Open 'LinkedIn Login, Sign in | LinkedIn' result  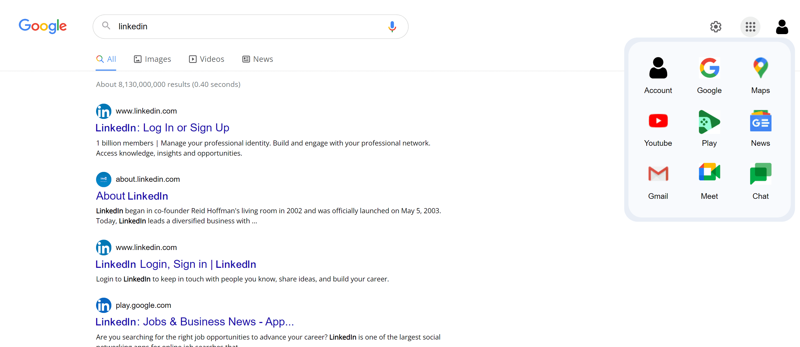176,264
